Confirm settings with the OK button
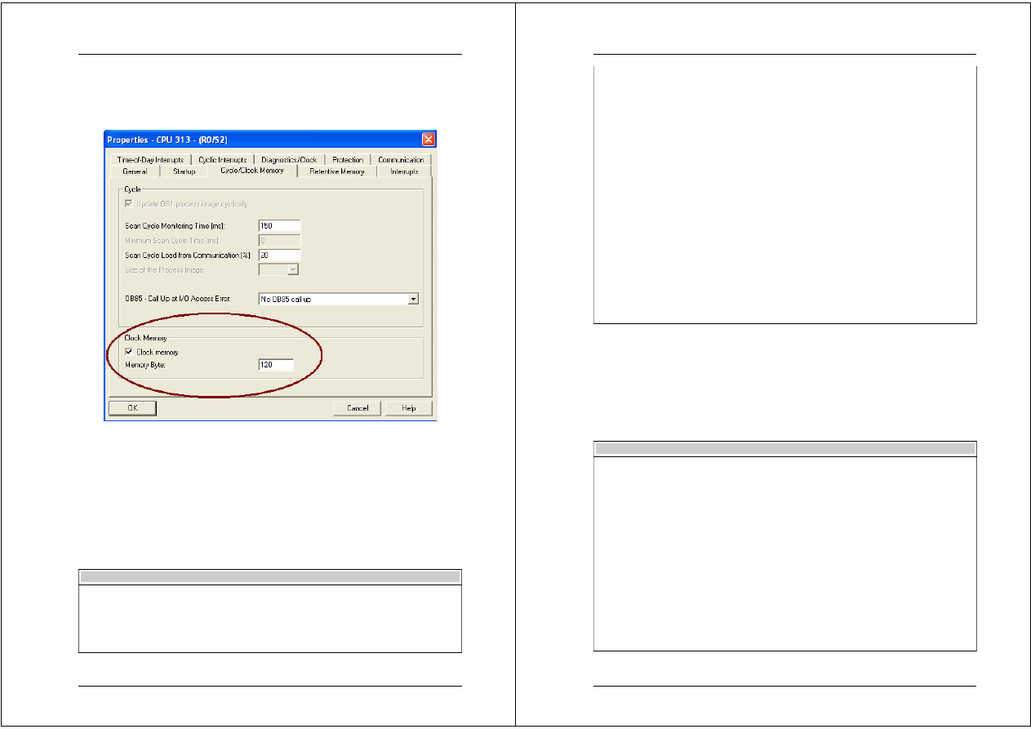The image size is (1031, 729). [x=132, y=408]
